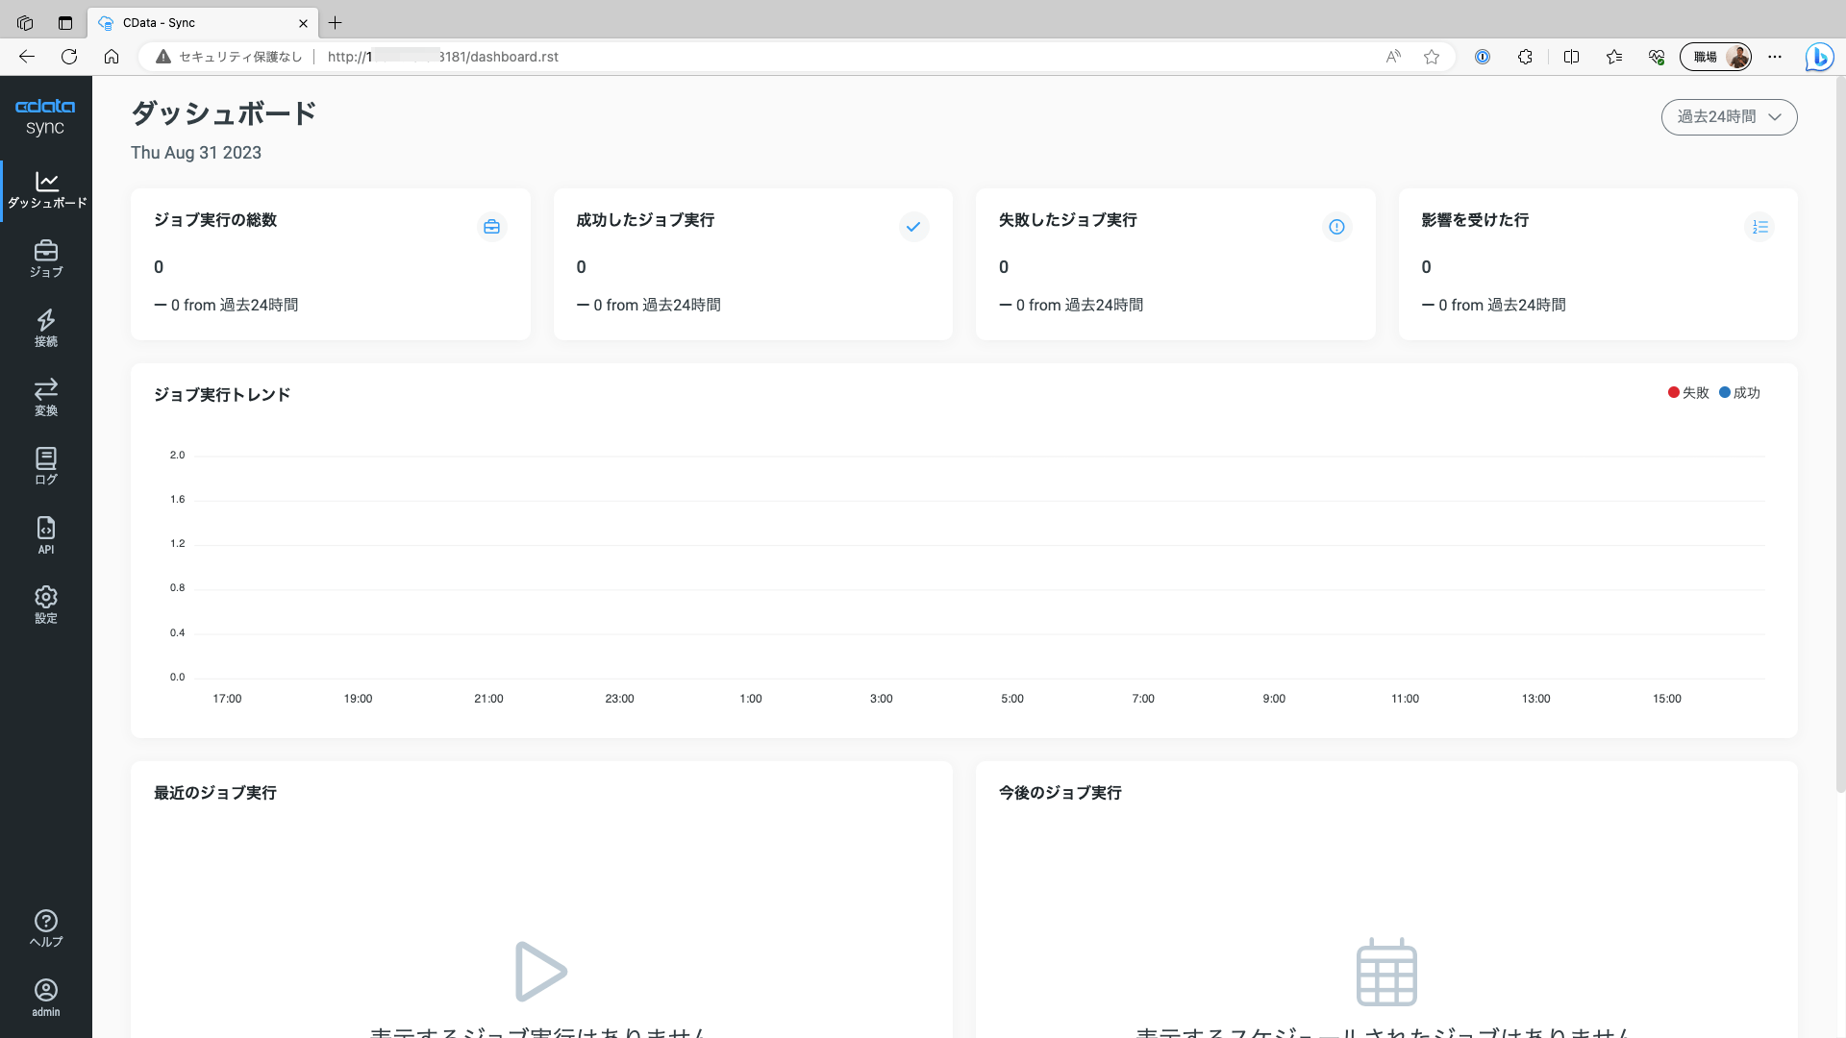Image resolution: width=1846 pixels, height=1038 pixels.
Task: Expand the 過去24時間 time range dropdown
Action: tap(1729, 117)
